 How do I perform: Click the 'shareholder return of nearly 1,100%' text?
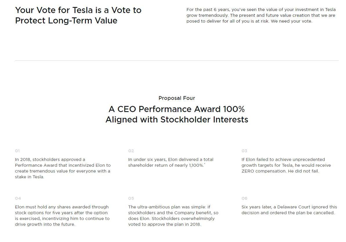click(x=166, y=165)
